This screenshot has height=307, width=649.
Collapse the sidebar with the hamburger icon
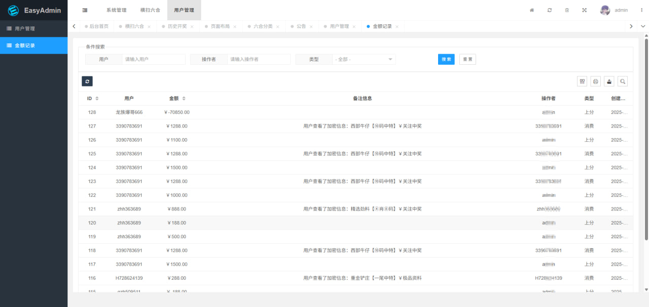(85, 10)
